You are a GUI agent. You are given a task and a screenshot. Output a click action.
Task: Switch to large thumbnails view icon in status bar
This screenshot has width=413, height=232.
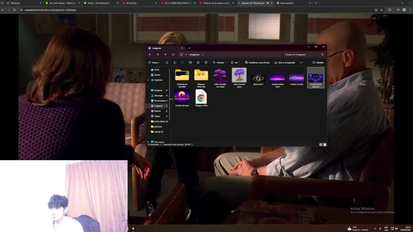[325, 145]
